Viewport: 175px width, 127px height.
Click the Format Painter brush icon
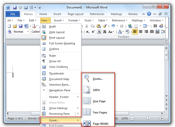tap(105, 26)
